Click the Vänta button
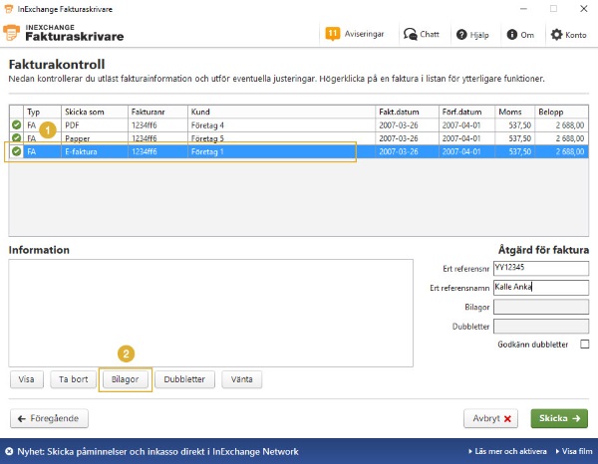Screen dimensions: 598x464 pos(242,379)
